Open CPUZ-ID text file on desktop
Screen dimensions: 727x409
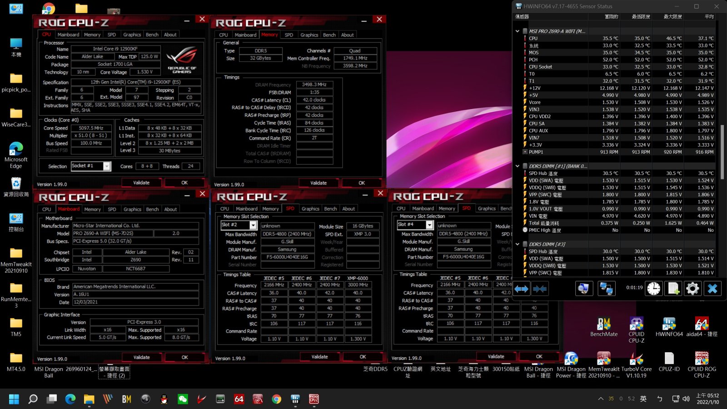[x=669, y=362]
